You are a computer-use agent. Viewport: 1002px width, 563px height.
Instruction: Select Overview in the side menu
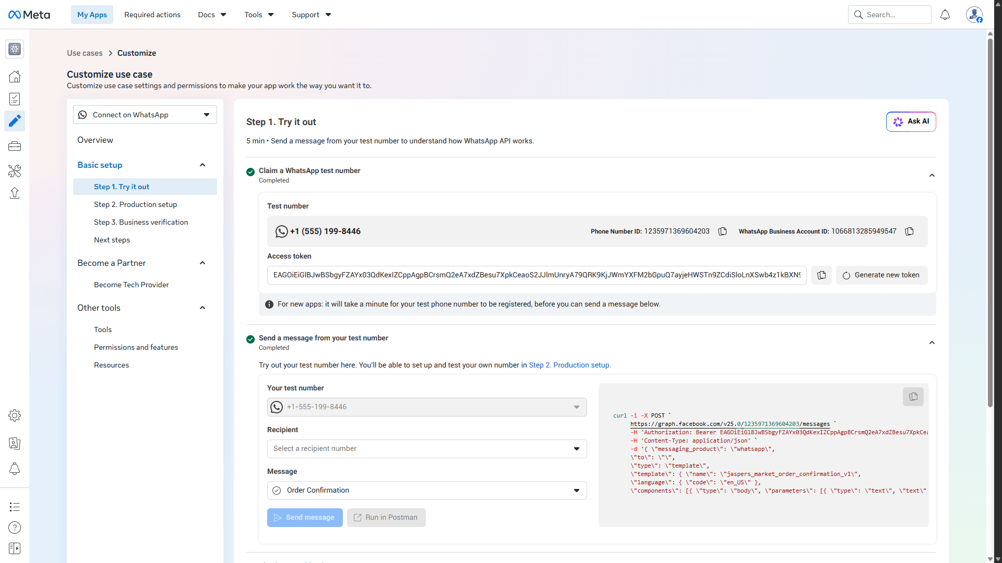[95, 140]
